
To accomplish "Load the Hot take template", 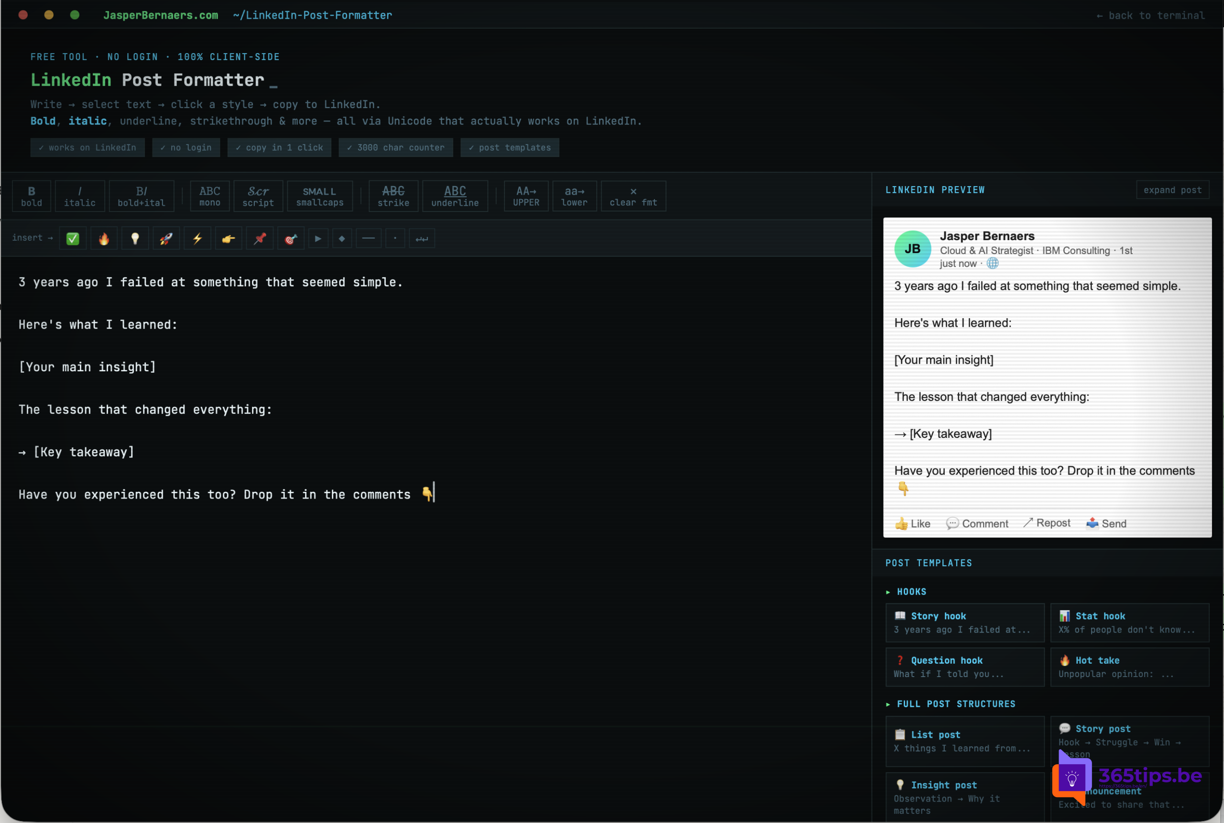I will pyautogui.click(x=1130, y=667).
